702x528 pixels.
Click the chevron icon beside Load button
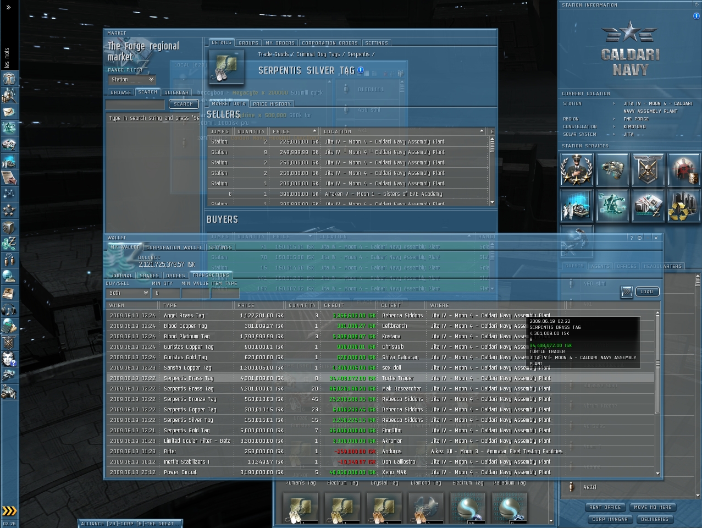coord(627,292)
